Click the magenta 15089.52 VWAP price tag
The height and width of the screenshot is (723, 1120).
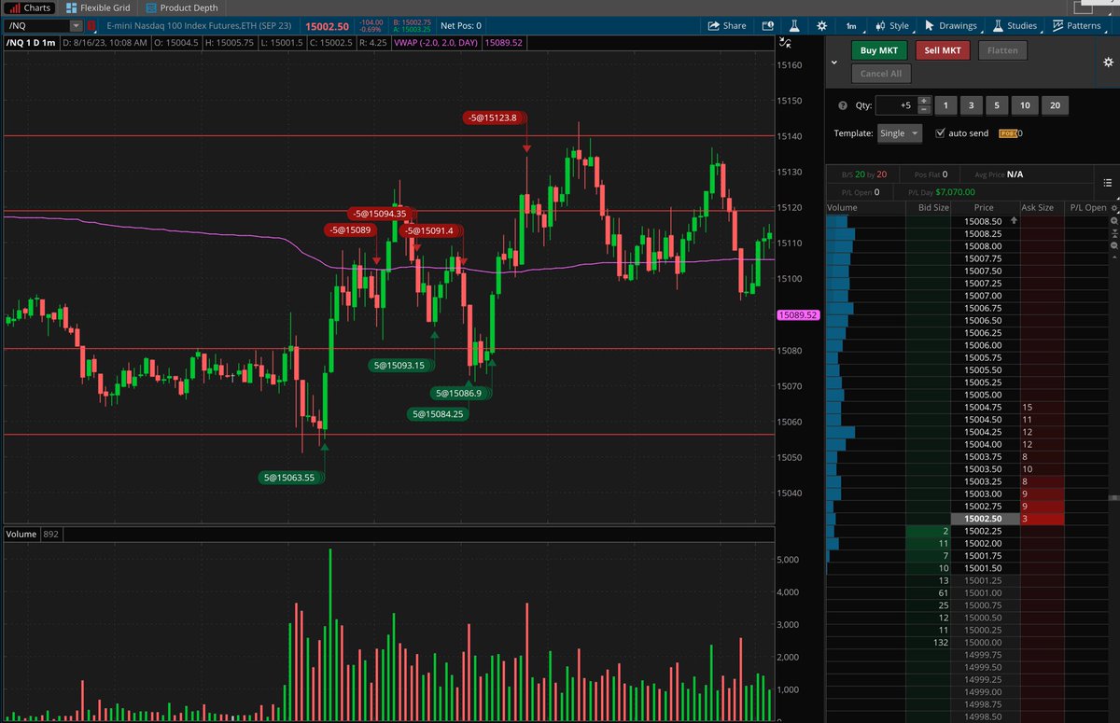coord(798,316)
